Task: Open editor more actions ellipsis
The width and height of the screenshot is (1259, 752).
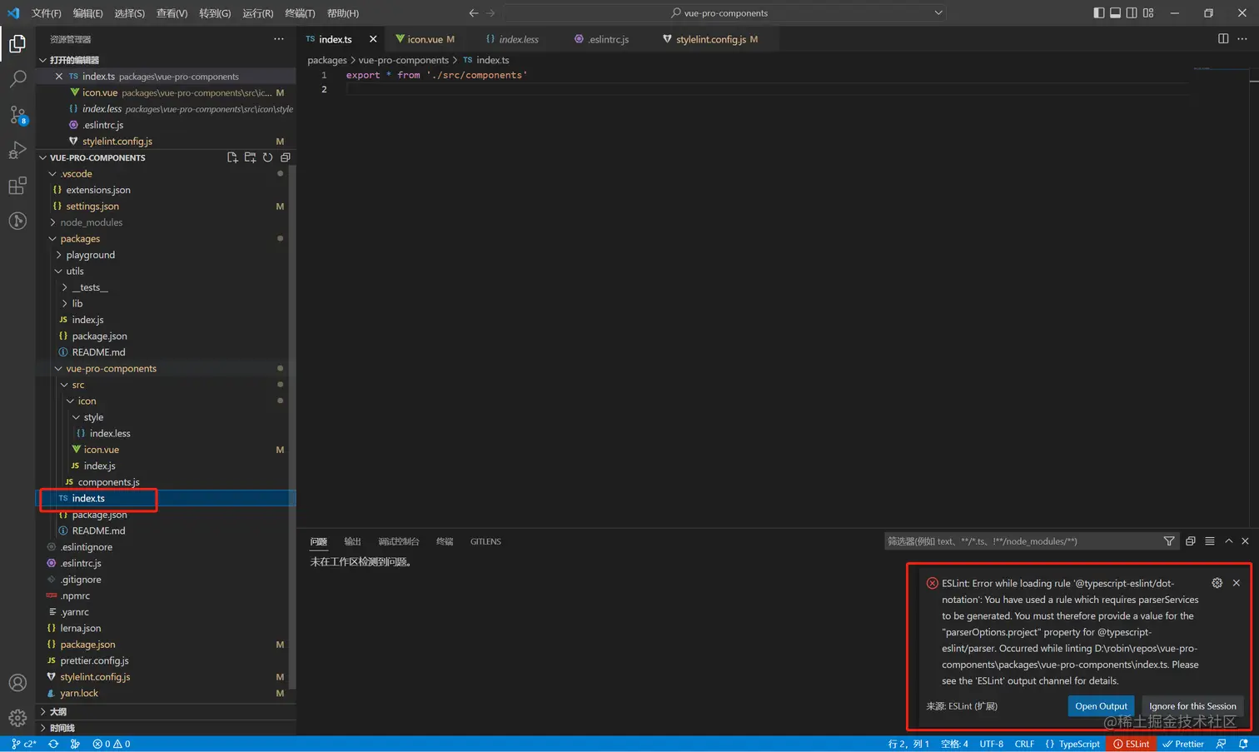Action: [1242, 38]
